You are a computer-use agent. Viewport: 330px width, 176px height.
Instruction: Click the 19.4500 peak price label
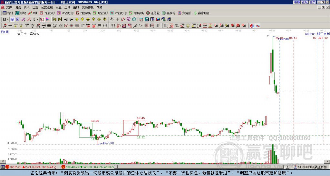tap(283, 39)
